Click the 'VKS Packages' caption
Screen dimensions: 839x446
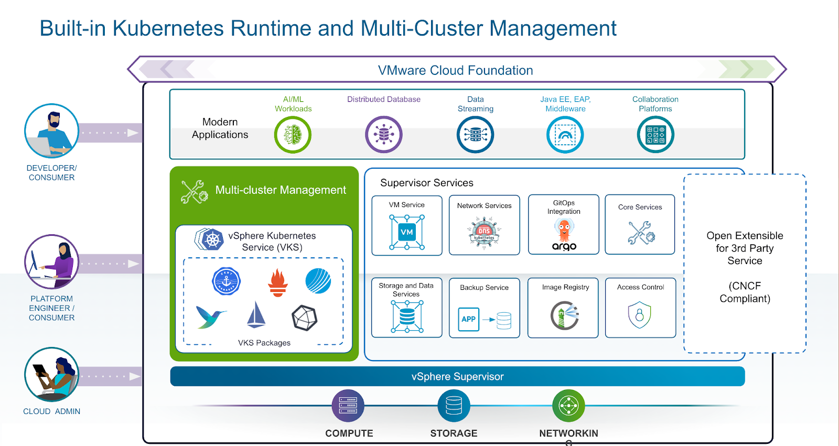264,343
